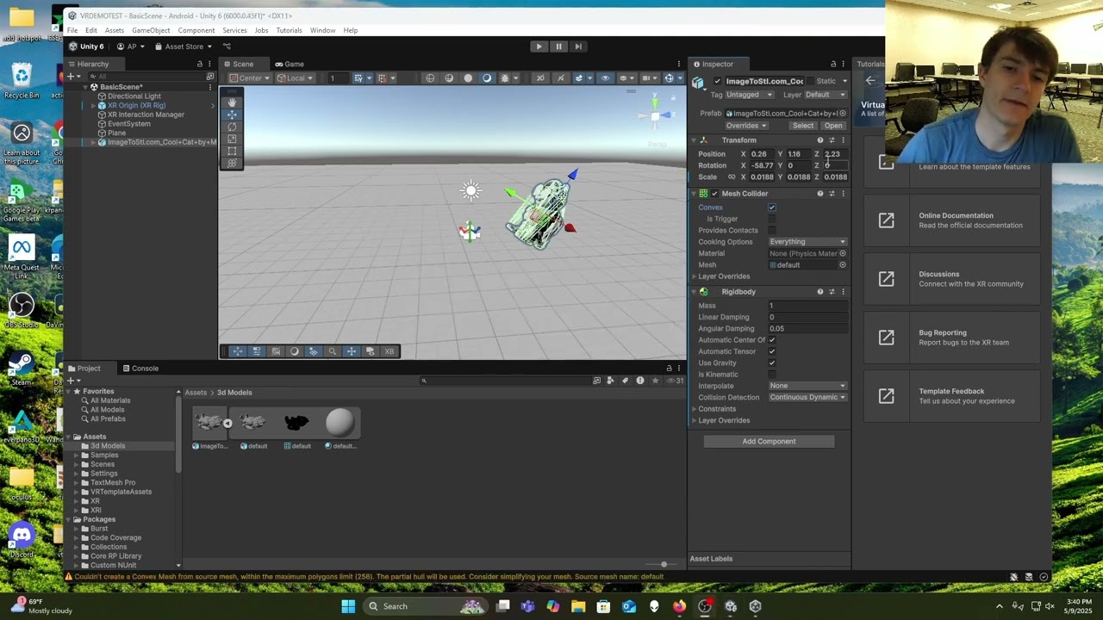
Task: Click the Position X input field
Action: pyautogui.click(x=763, y=154)
